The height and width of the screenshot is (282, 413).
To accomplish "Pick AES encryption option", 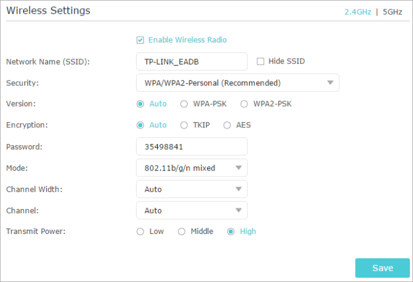I will (x=227, y=125).
